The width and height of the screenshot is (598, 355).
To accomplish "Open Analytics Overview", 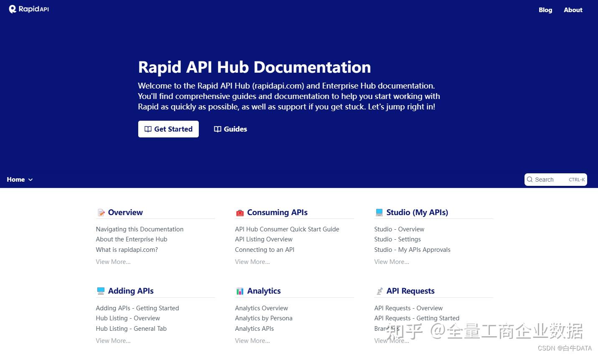I will coord(261,308).
